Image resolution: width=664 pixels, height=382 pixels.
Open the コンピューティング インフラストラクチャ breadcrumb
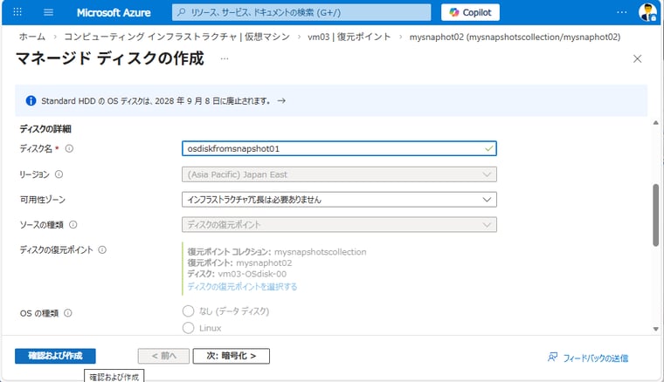177,37
